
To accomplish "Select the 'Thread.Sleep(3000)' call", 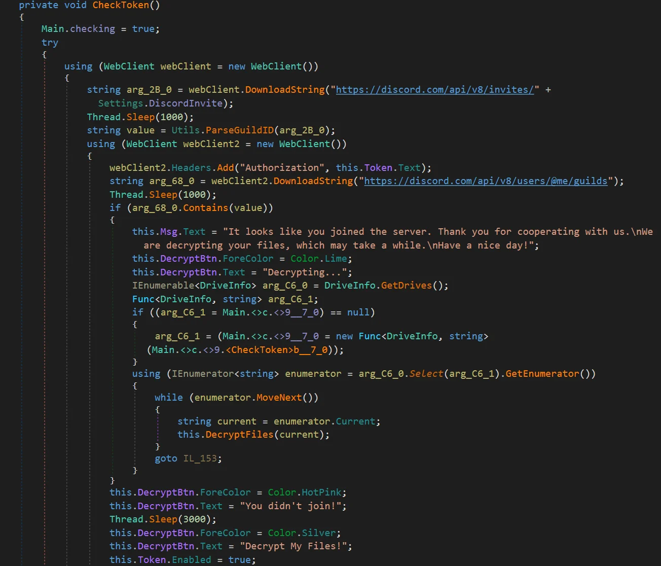I will click(x=160, y=519).
